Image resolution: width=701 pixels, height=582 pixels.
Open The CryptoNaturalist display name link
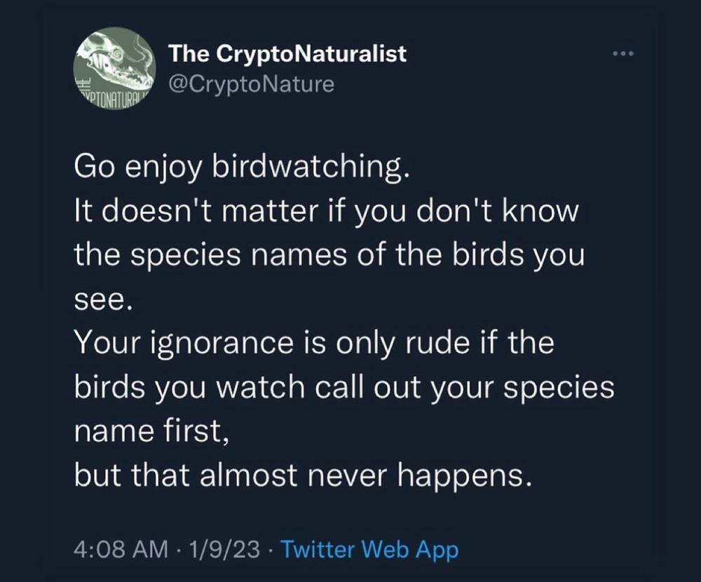[287, 54]
